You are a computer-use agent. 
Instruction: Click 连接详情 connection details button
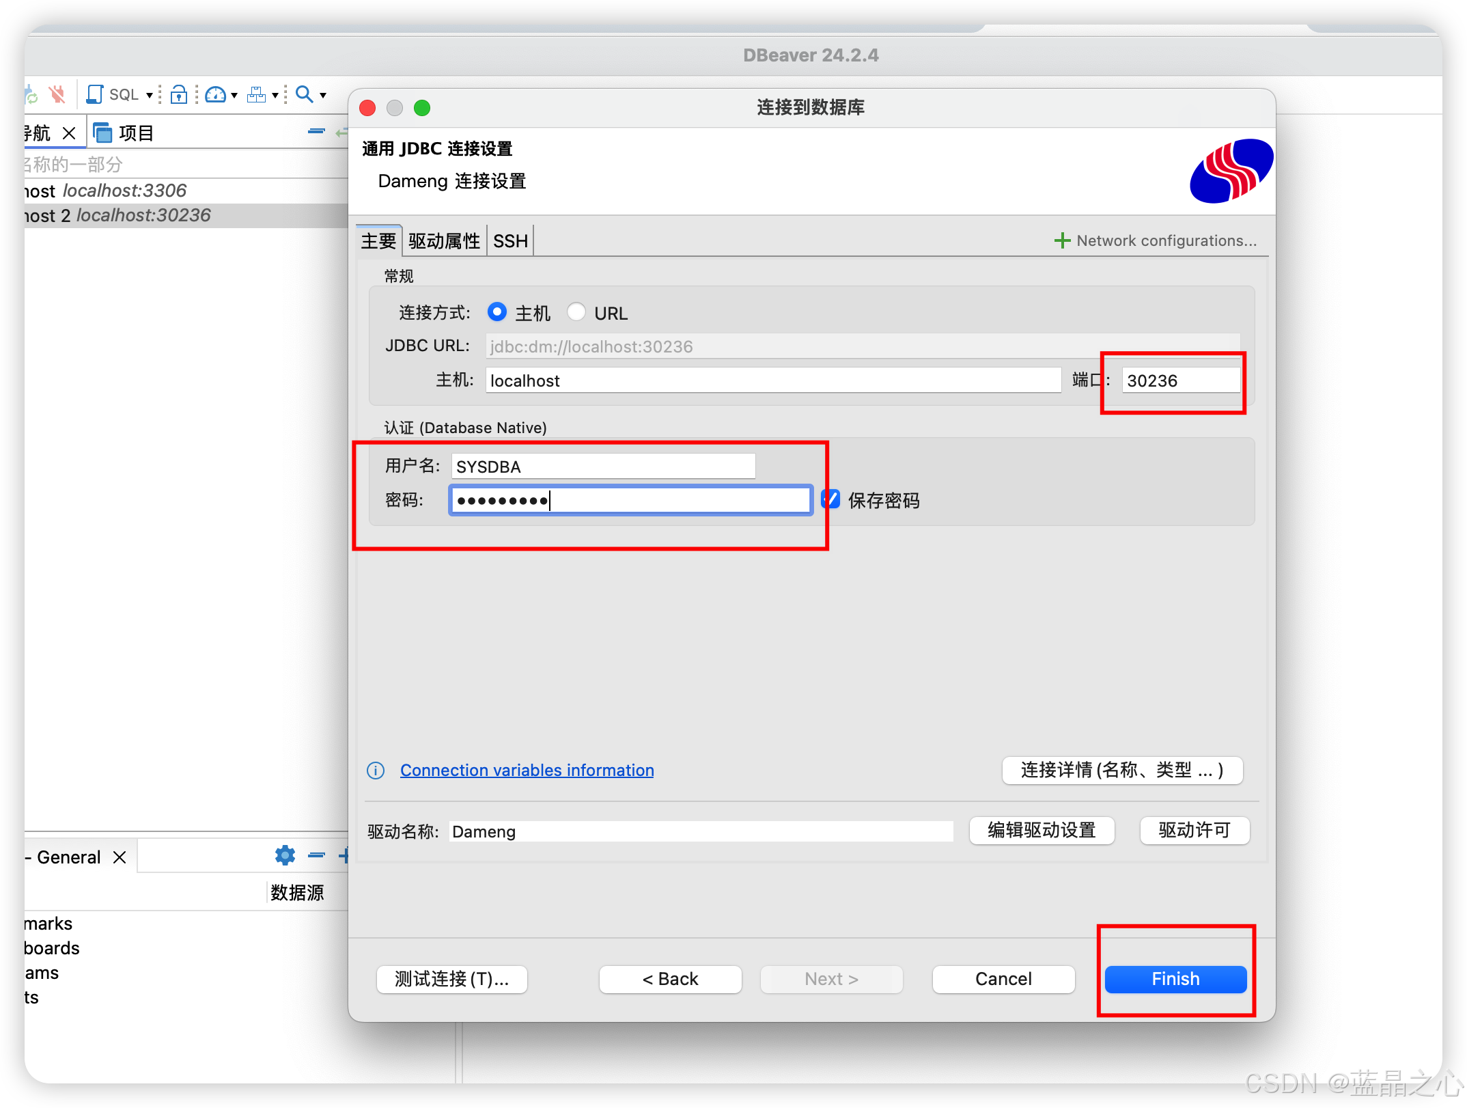pos(1122,771)
